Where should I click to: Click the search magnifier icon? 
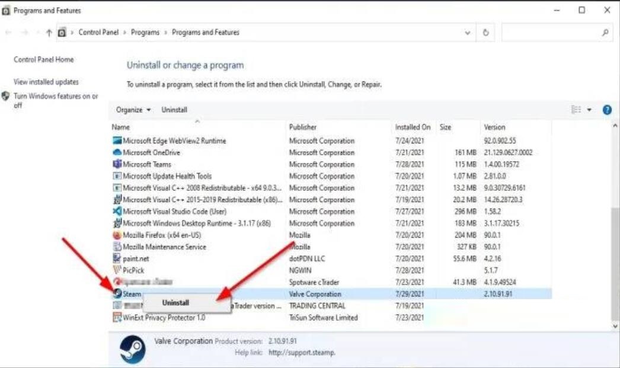pos(605,33)
